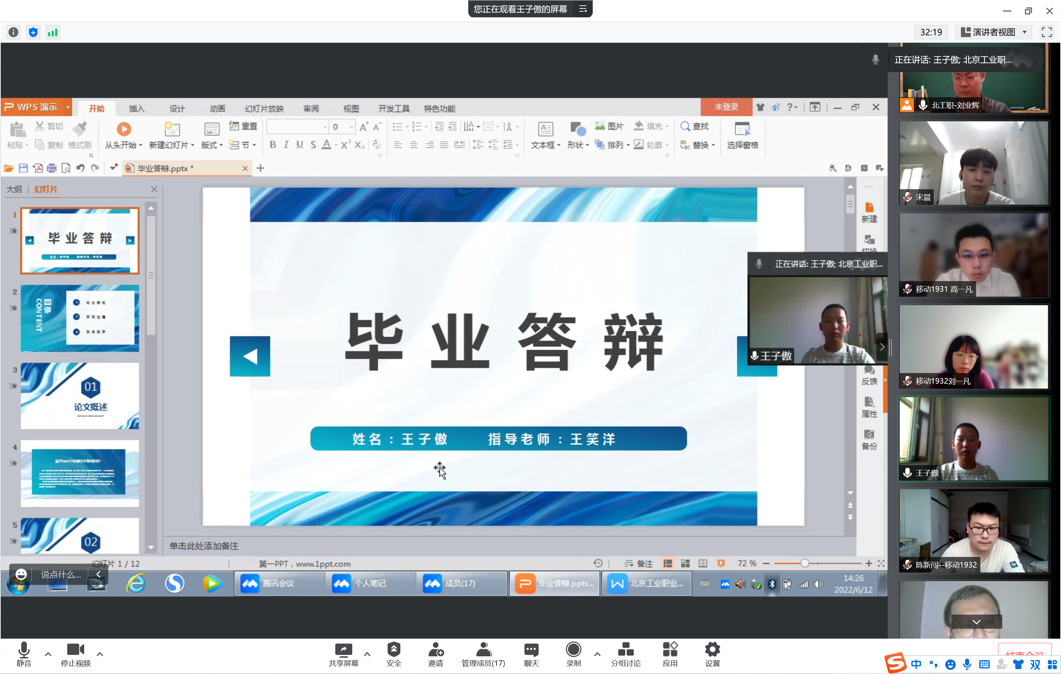Open the font size dropdown
Image resolution: width=1061 pixels, height=674 pixels.
click(351, 127)
